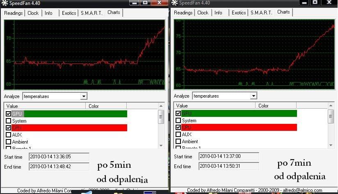The width and height of the screenshot is (338, 194).
Task: Open the Exotics tab in left window
Action: tap(69, 13)
